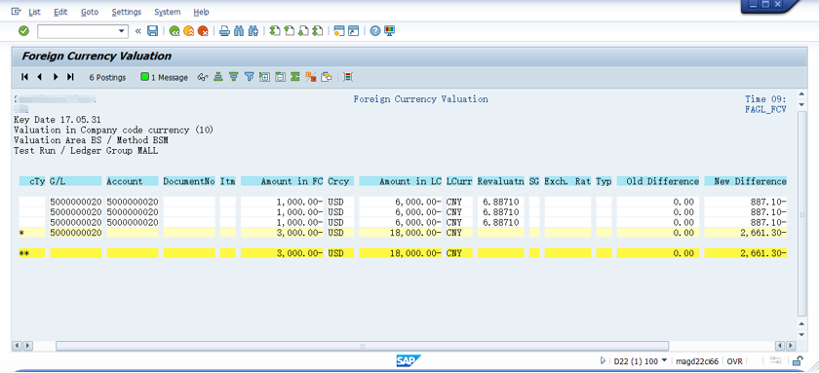Screen dimensions: 819x373
Task: Open the Goto menu
Action: 90,12
